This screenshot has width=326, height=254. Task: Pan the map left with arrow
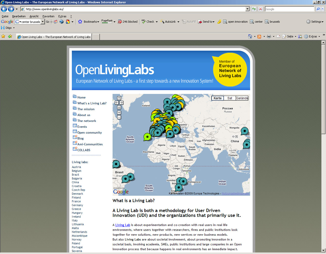[x=117, y=103]
